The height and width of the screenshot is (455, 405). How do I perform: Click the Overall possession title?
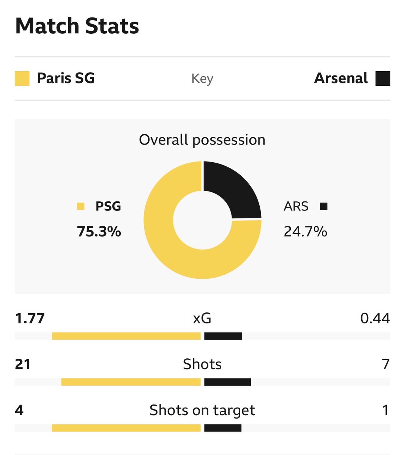(202, 140)
